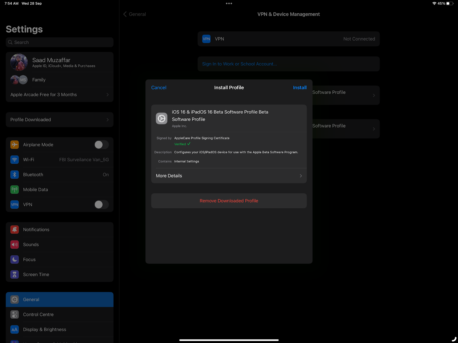The width and height of the screenshot is (458, 343).
Task: Tap AppleCare Profile Signing Certificate text
Action: coord(202,138)
